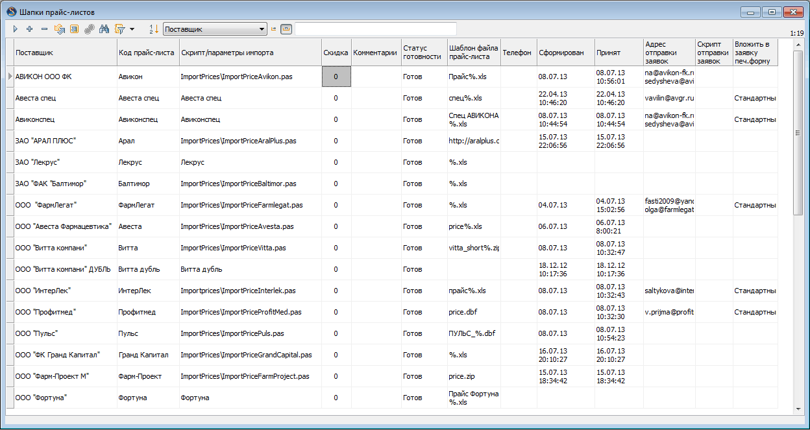The image size is (810, 430).
Task: Click the orange square edit icon
Action: [x=74, y=29]
